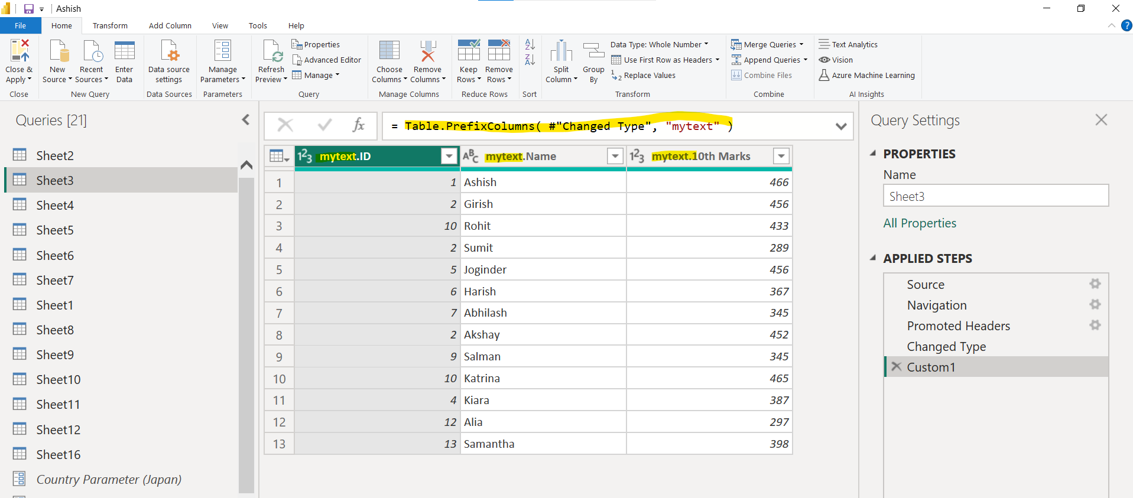Click the Refresh Preview icon

[x=272, y=51]
